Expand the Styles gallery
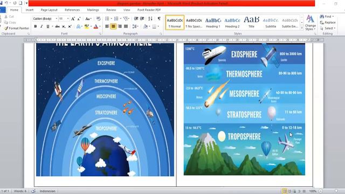The image size is (345, 194). click(x=302, y=28)
